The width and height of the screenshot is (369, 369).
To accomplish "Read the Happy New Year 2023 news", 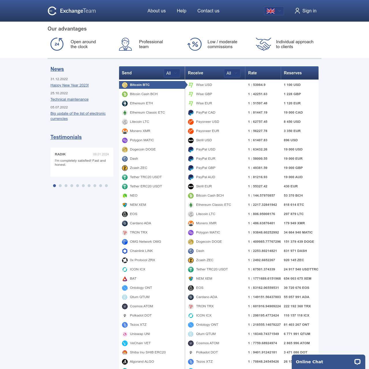I will point(69,85).
